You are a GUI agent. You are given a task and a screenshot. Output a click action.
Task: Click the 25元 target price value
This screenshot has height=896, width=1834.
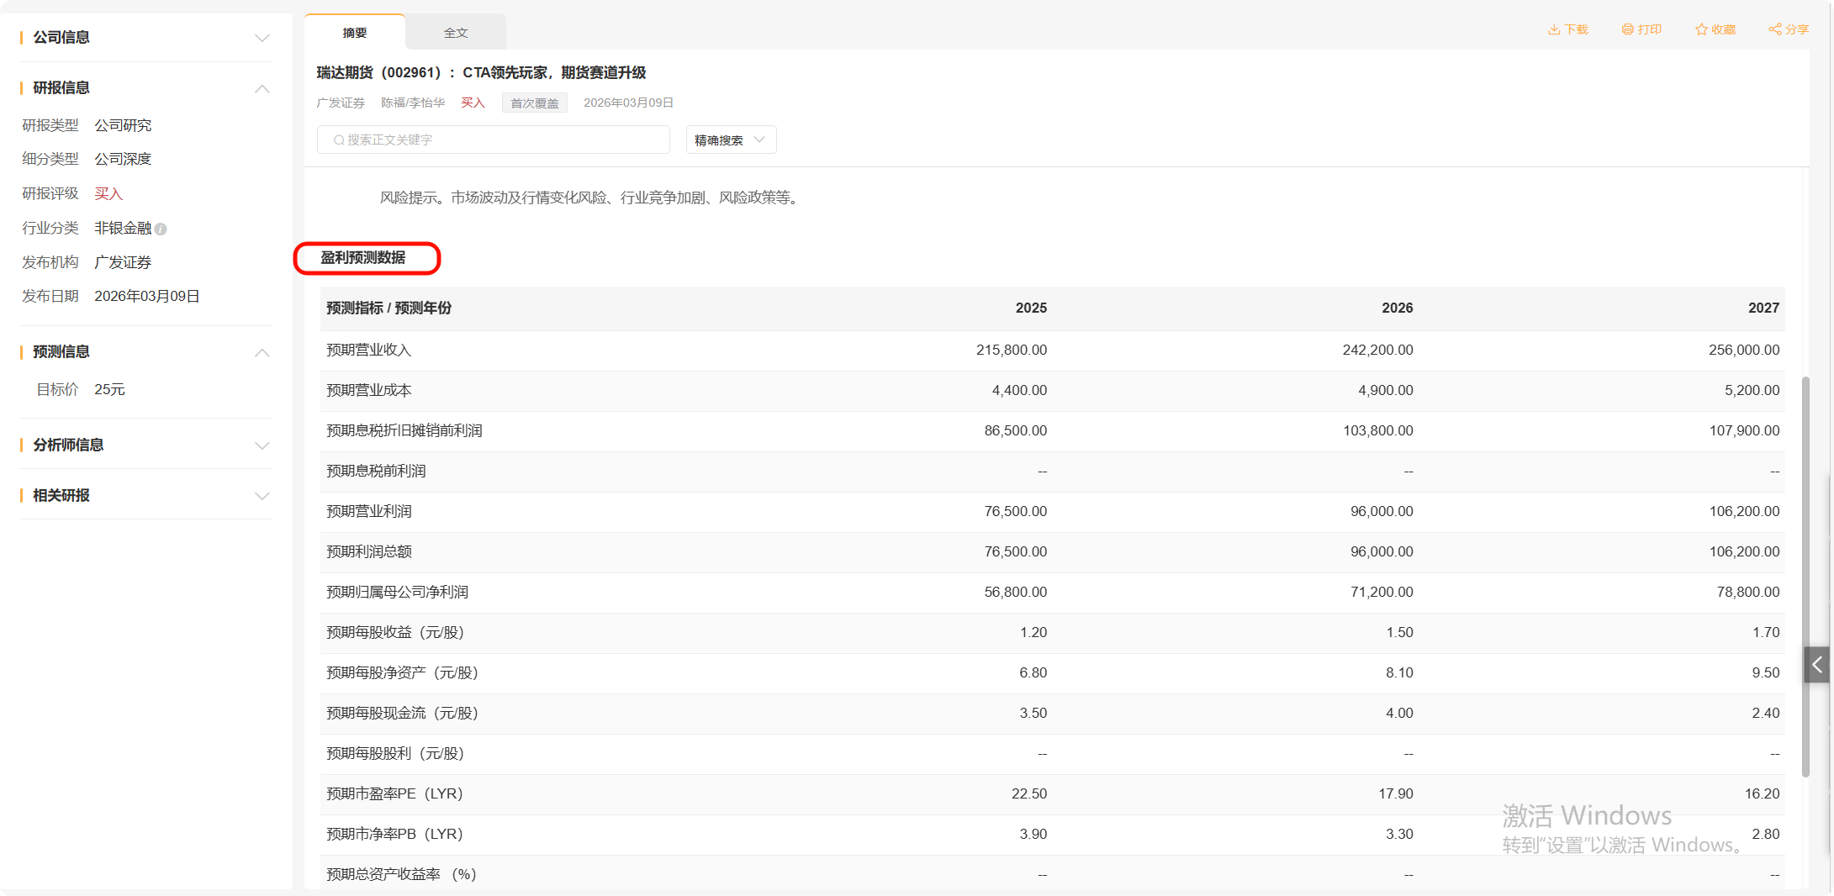click(x=109, y=389)
